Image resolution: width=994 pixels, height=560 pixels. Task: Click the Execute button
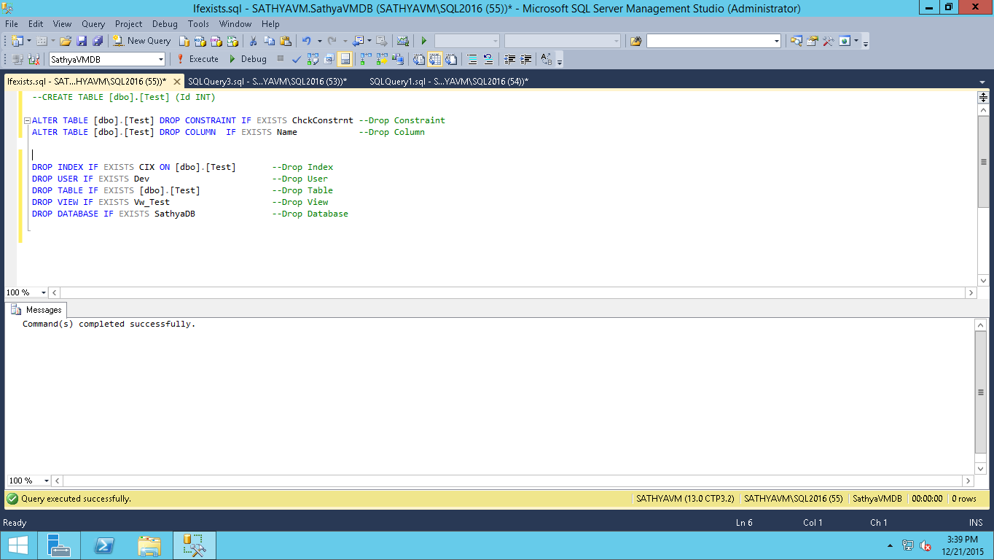click(x=197, y=59)
